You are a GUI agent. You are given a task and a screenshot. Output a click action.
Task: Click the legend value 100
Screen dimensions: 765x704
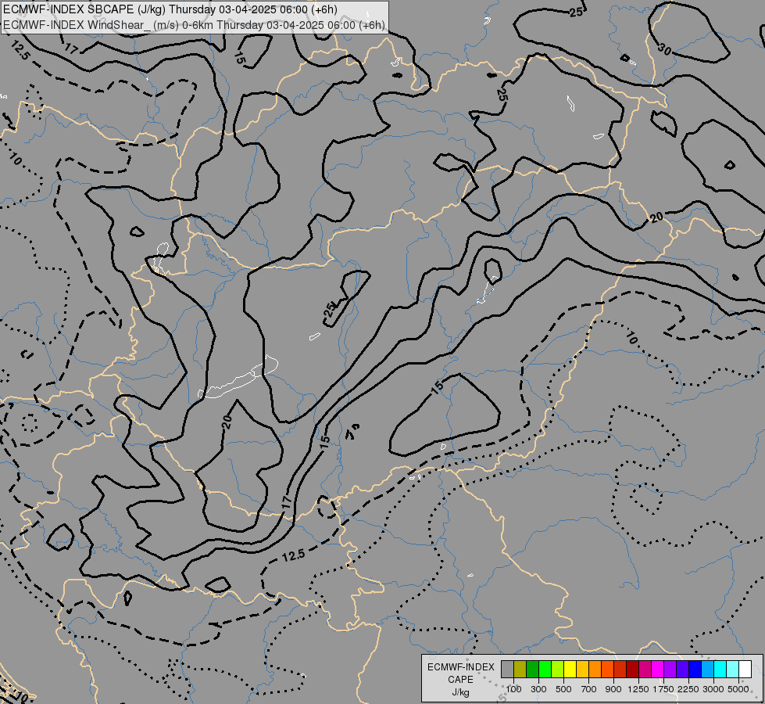click(x=513, y=689)
